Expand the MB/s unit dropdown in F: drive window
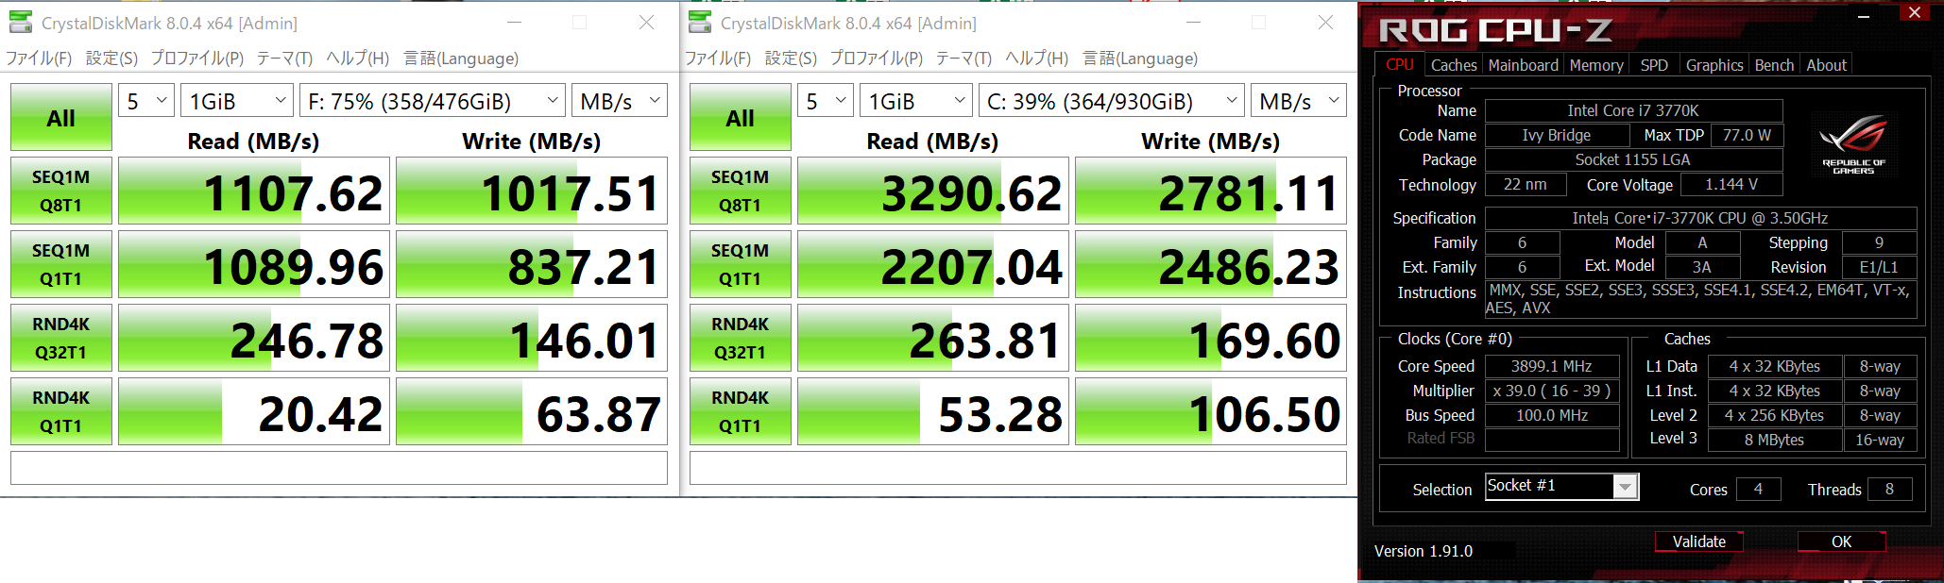1944x583 pixels. 619,101
